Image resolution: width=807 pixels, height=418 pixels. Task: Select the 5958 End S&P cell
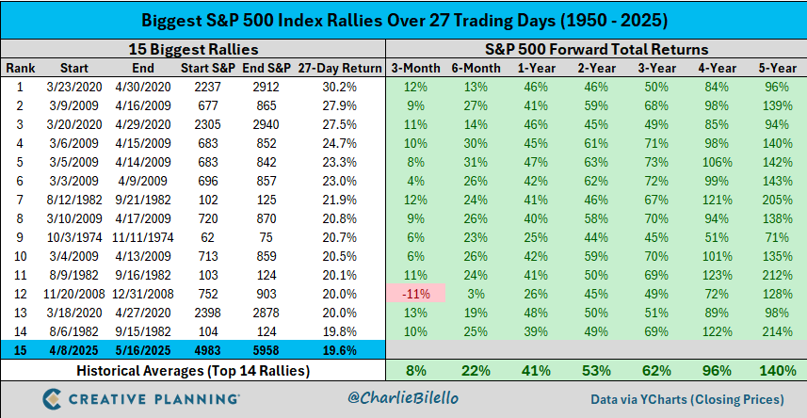pyautogui.click(x=286, y=350)
